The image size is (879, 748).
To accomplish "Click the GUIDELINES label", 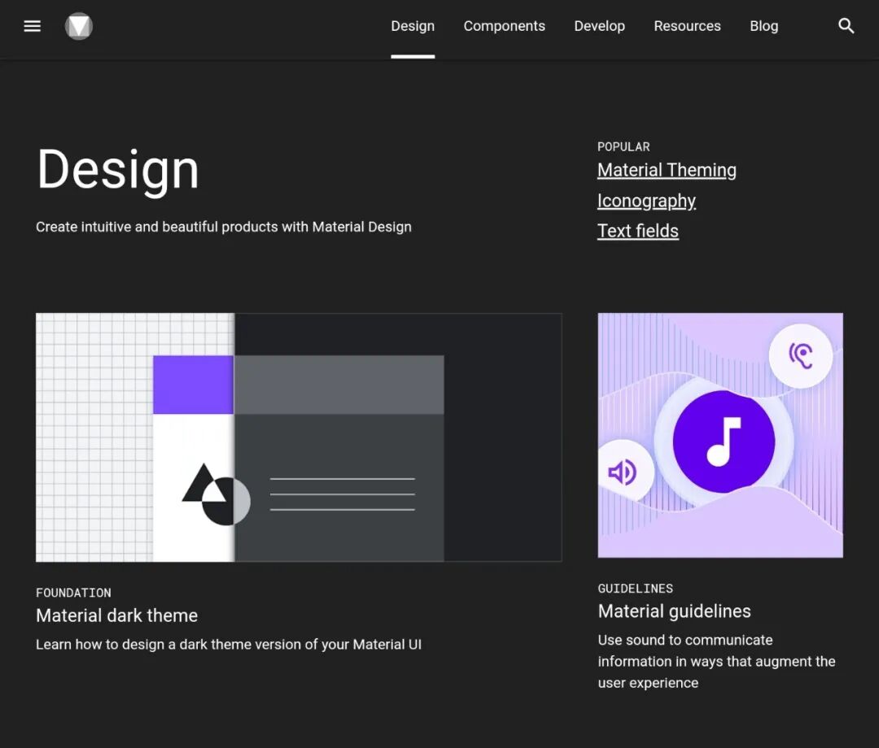I will tap(635, 589).
